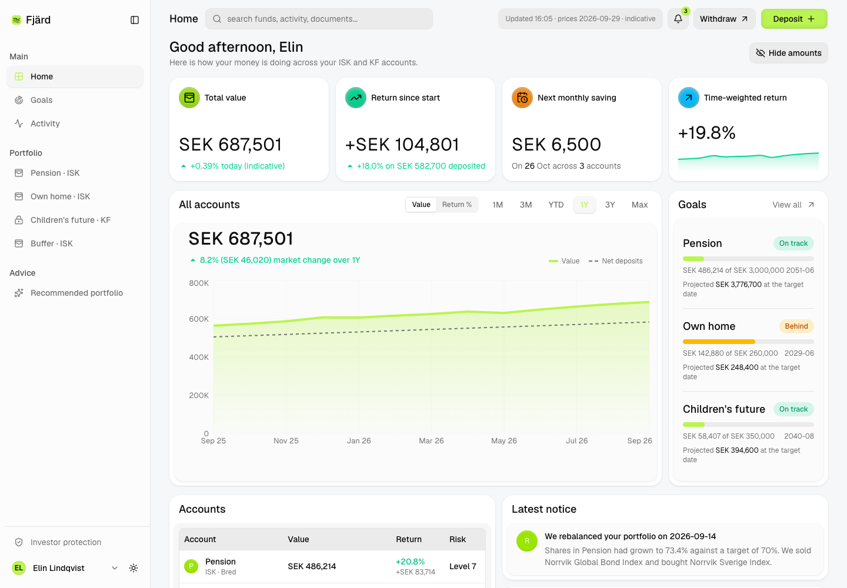
Task: Toggle light/dark theme sun icon
Action: click(x=134, y=568)
